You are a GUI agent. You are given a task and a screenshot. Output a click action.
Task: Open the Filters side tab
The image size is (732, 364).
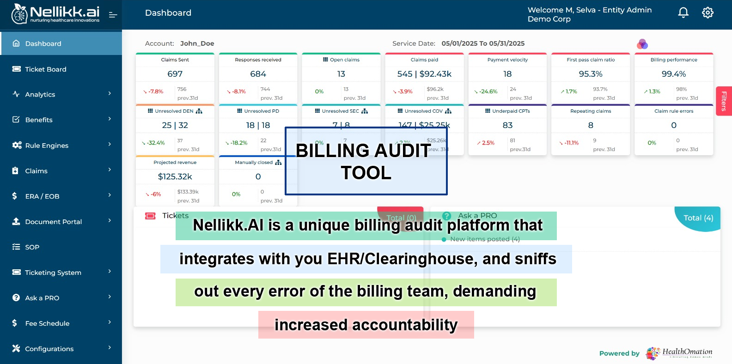724,101
